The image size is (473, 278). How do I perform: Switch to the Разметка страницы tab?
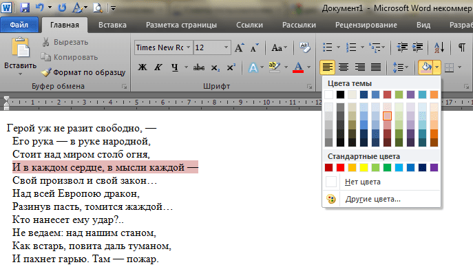pos(181,25)
